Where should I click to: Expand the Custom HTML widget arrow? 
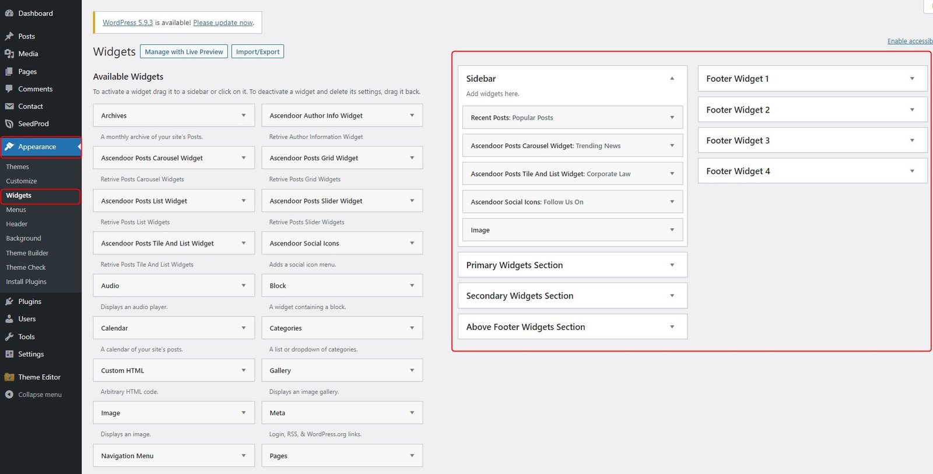pyautogui.click(x=243, y=370)
